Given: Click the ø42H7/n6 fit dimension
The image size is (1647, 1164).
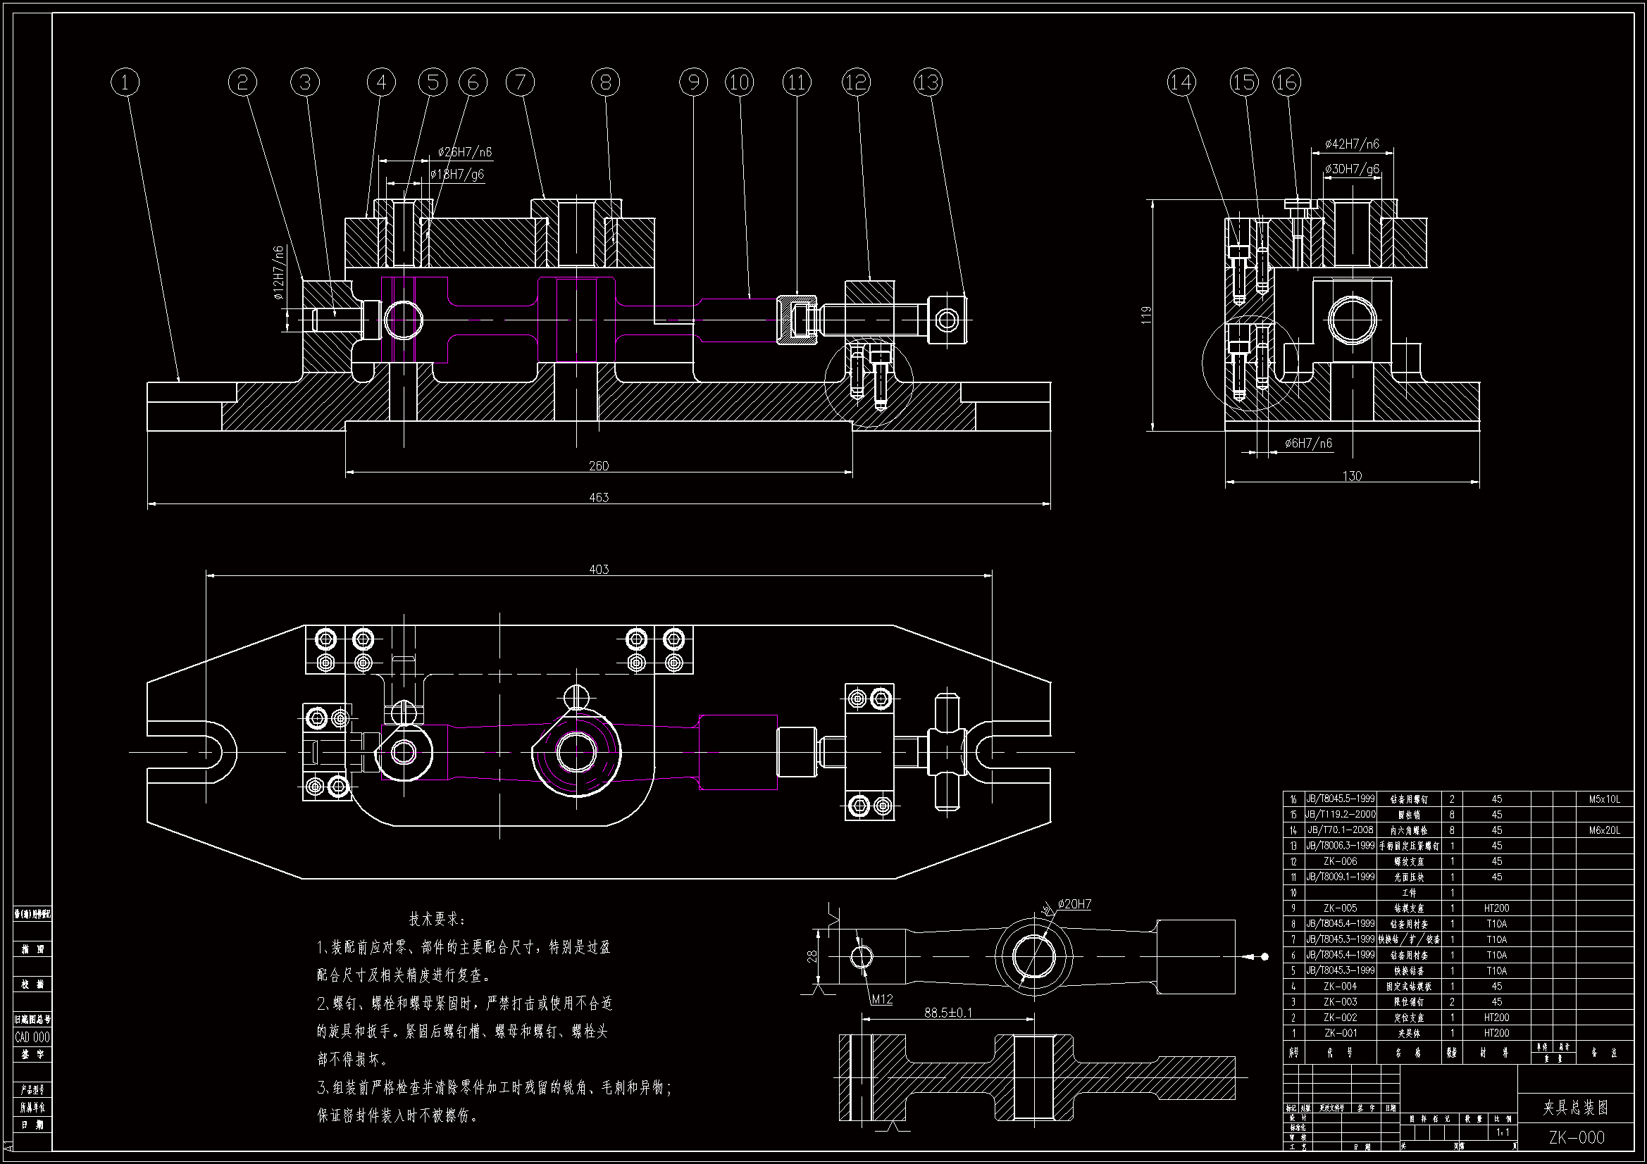Looking at the screenshot, I should [1351, 144].
